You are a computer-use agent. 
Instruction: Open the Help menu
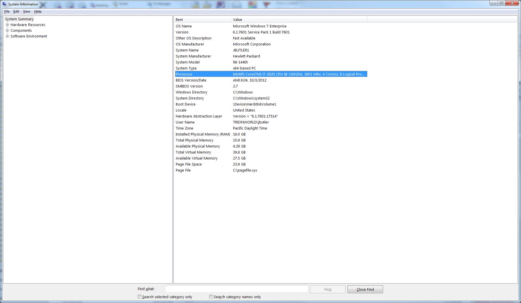coord(38,11)
